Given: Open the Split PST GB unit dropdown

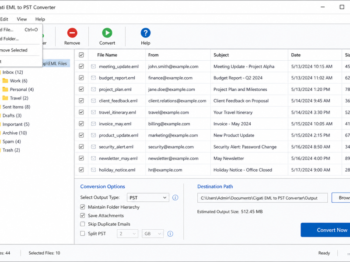Looking at the screenshot, I should coord(153,234).
